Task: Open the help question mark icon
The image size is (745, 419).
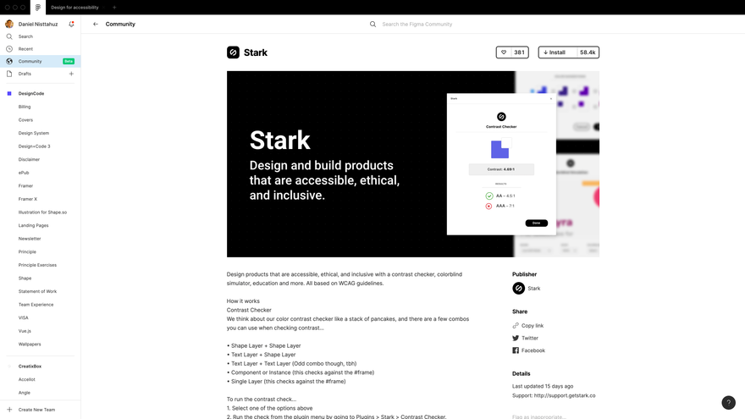Action: 728,402
